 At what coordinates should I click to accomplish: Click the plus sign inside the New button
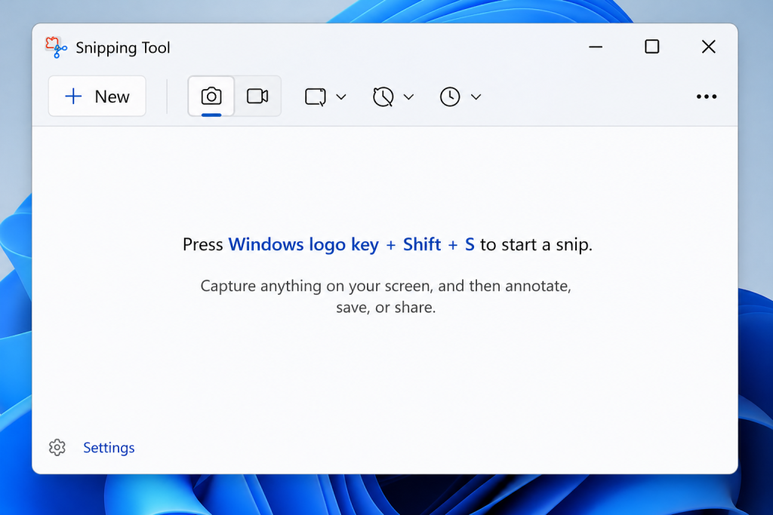[x=72, y=96]
